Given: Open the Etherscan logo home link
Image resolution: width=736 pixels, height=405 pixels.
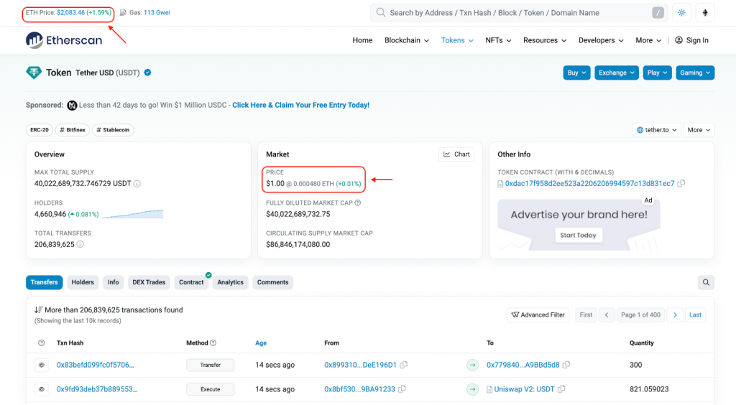Looking at the screenshot, I should click(x=64, y=40).
